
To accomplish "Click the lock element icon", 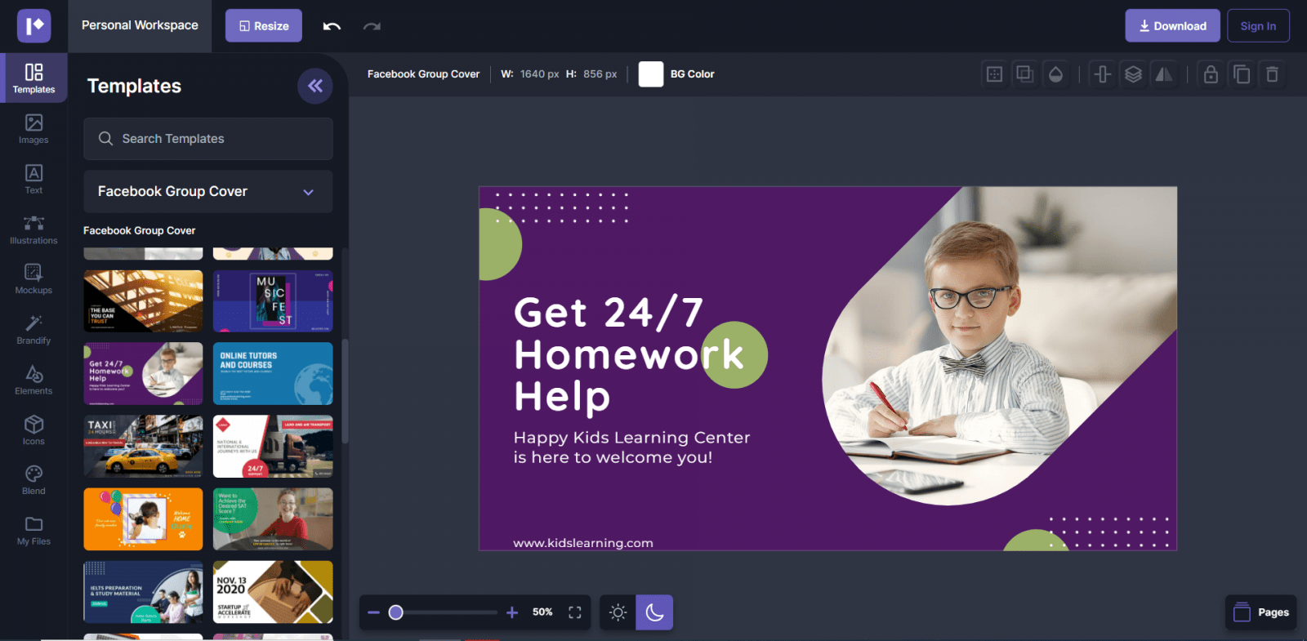I will (1211, 74).
